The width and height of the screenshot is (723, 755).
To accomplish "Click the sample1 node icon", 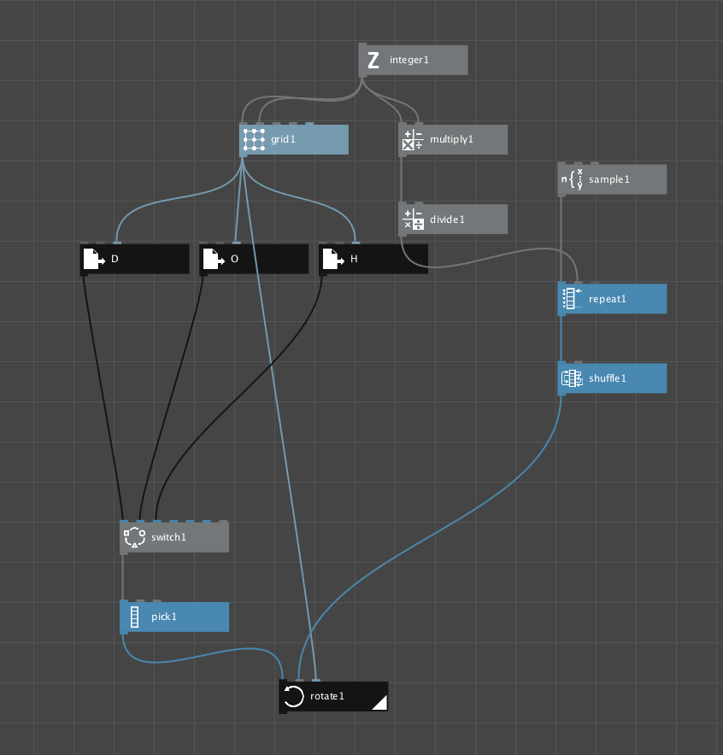I will [572, 179].
